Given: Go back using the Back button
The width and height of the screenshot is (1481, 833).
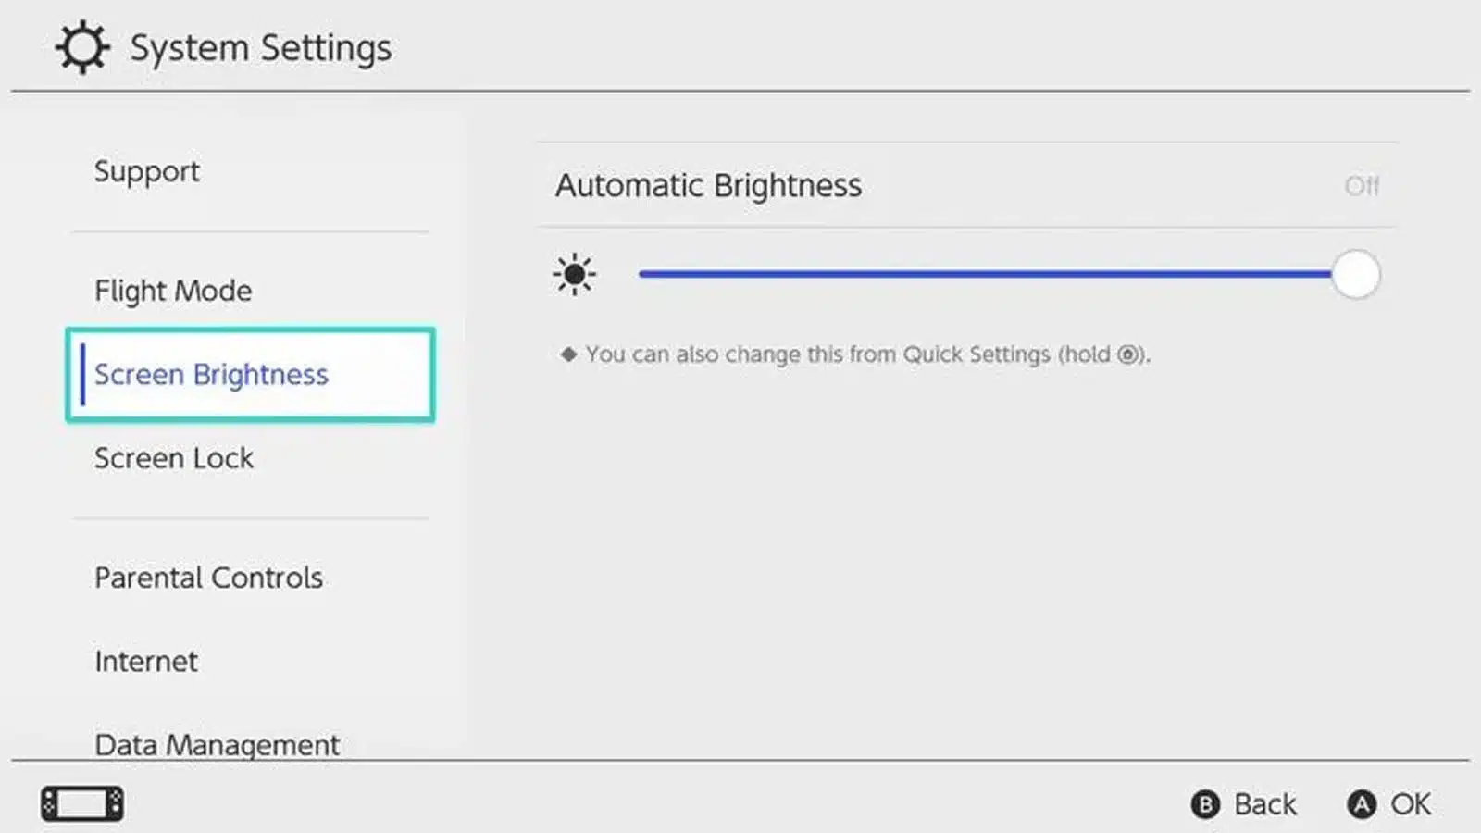Looking at the screenshot, I should point(1245,803).
